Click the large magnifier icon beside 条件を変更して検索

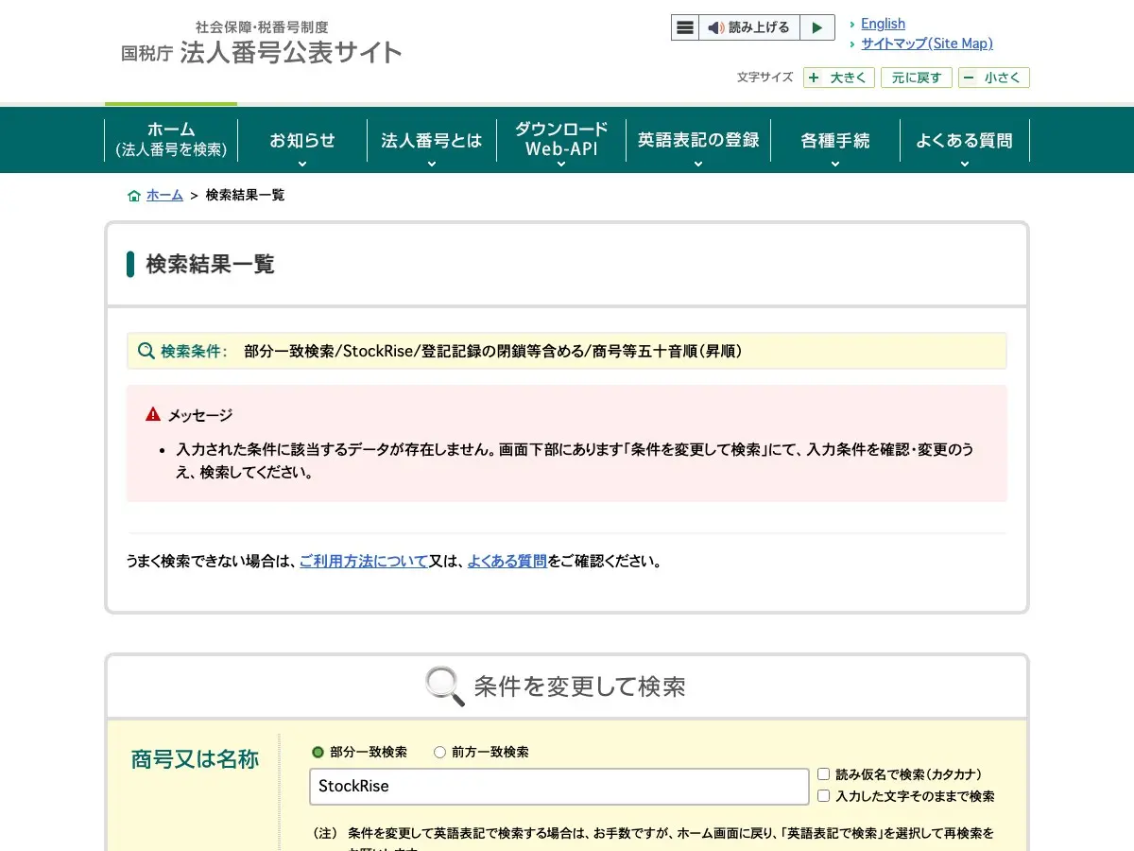[x=444, y=686]
